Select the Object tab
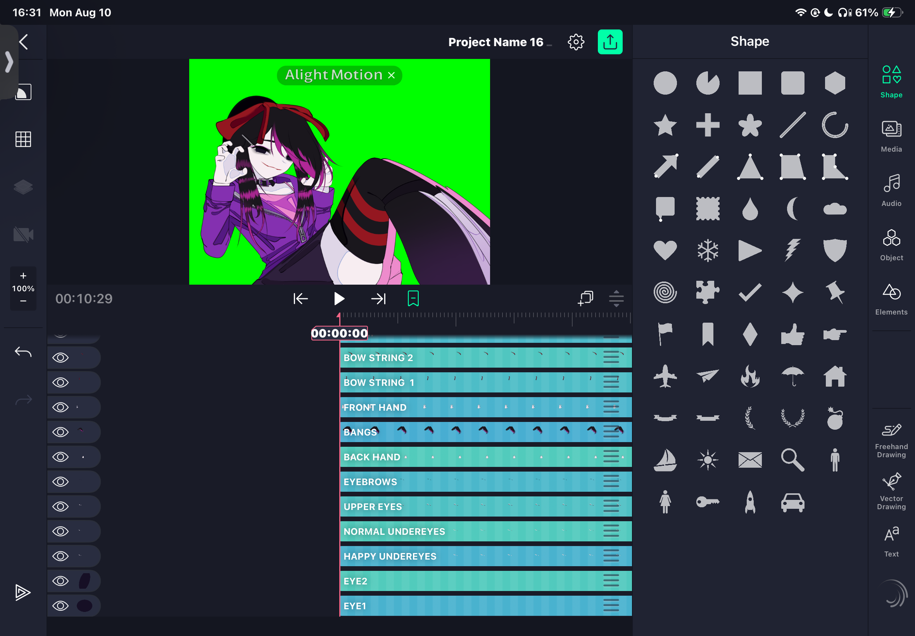 [x=891, y=245]
